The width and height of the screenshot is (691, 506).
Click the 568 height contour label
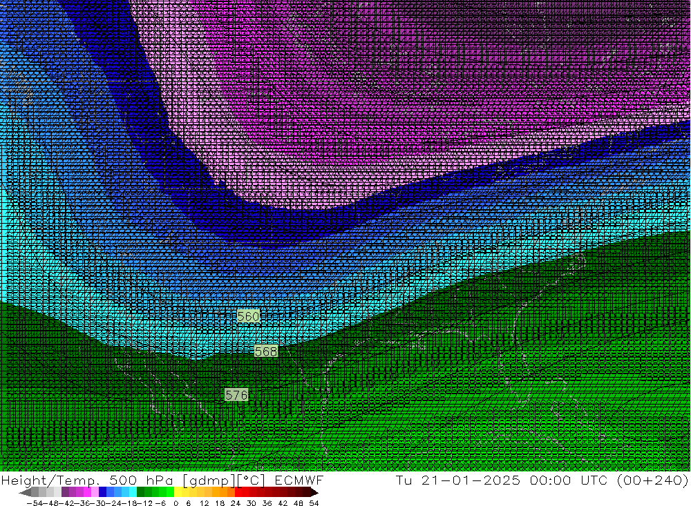point(266,351)
